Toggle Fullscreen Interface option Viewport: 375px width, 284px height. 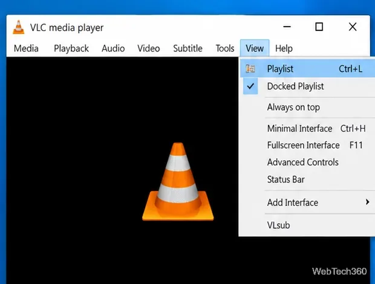[307, 145]
